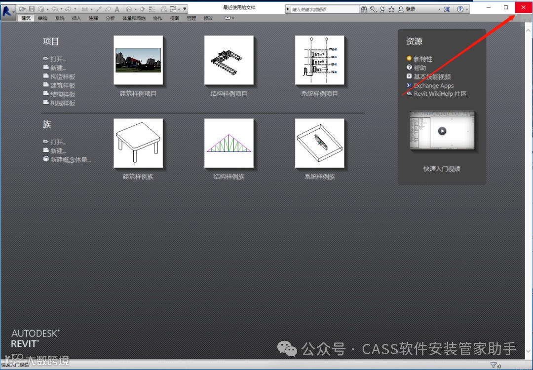Open the Customize Quick Access Toolbar dropdown
Screen dimensions: 533x370
185,9
